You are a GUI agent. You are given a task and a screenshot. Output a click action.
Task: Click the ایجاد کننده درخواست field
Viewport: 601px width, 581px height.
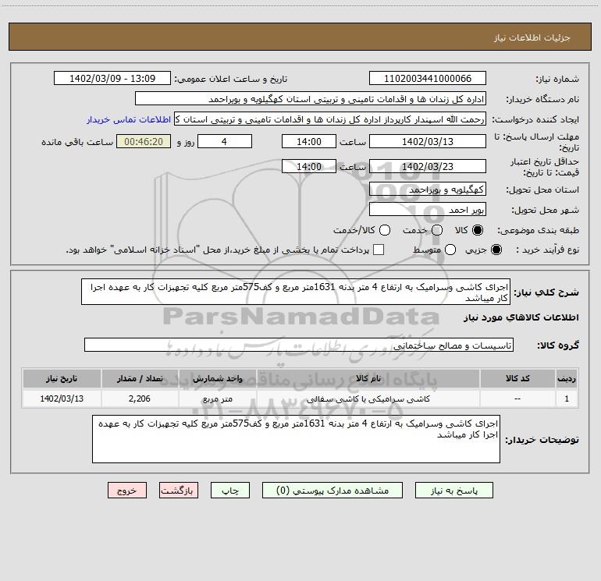click(330, 119)
